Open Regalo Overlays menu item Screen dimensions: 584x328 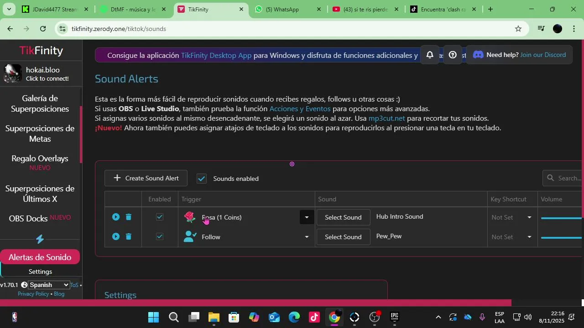pos(40,163)
